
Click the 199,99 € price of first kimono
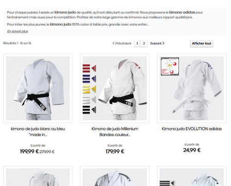tap(29, 151)
